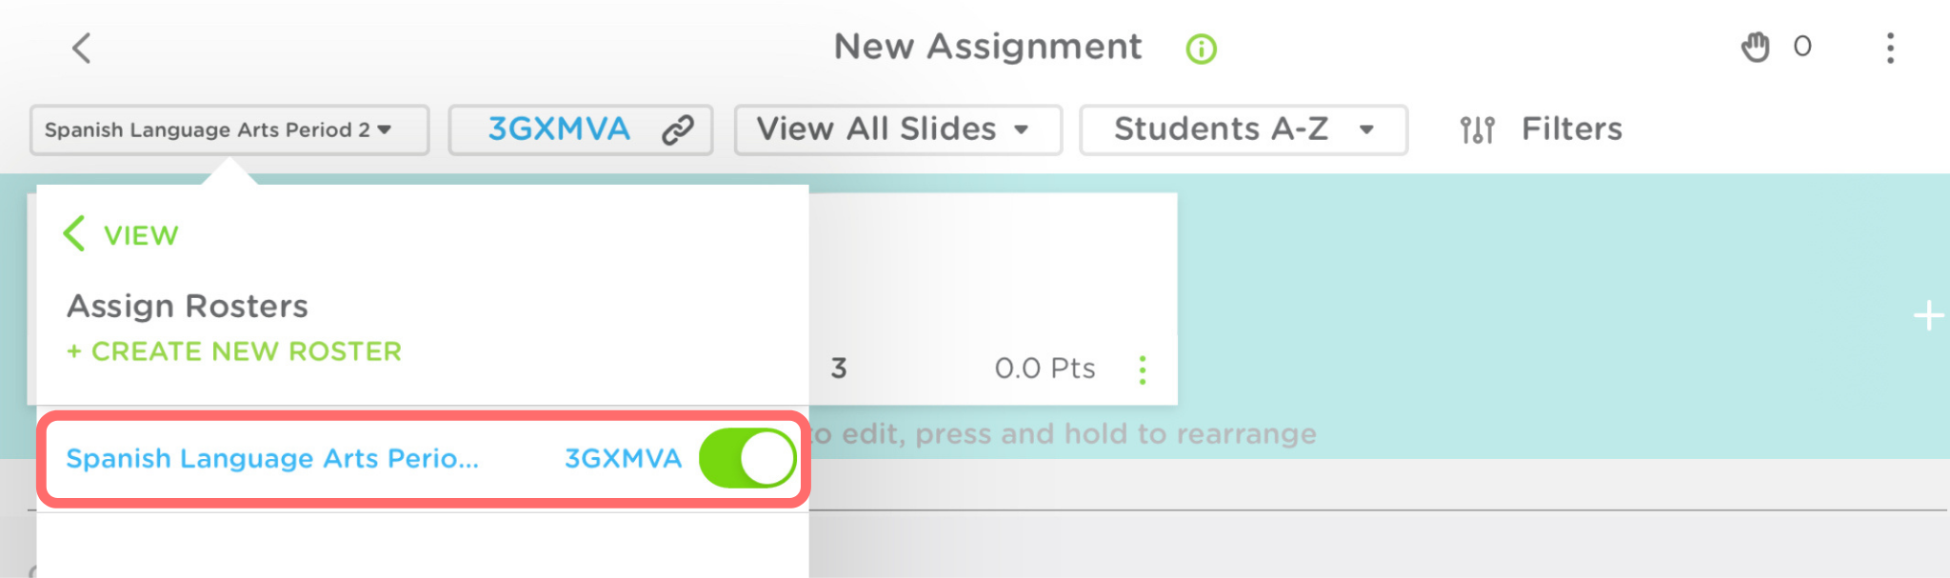Toggle off Spanish Language Arts roster switch
1950x578 pixels.
point(747,458)
